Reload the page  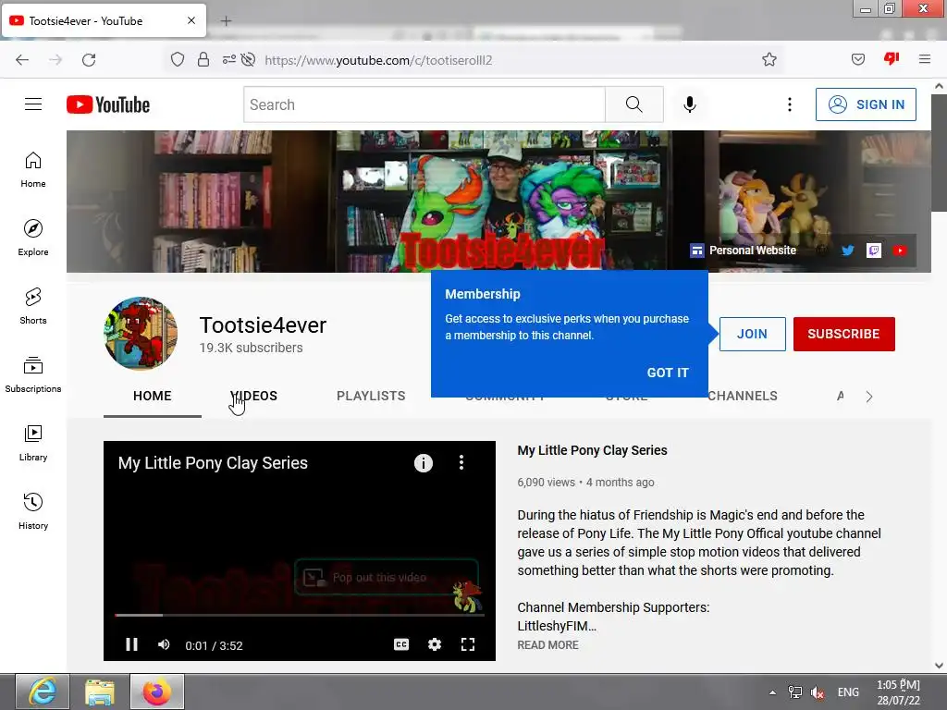89,60
